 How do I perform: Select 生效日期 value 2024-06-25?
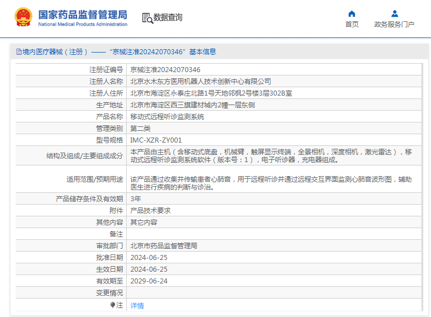click(x=149, y=269)
